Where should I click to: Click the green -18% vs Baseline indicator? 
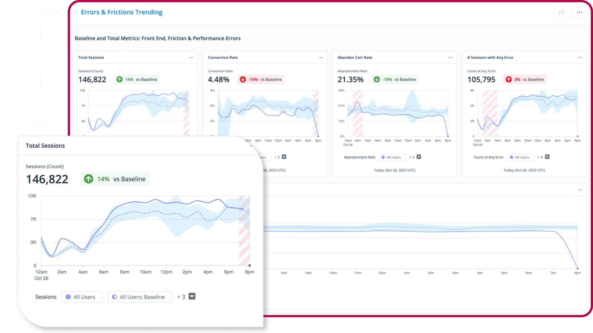394,79
